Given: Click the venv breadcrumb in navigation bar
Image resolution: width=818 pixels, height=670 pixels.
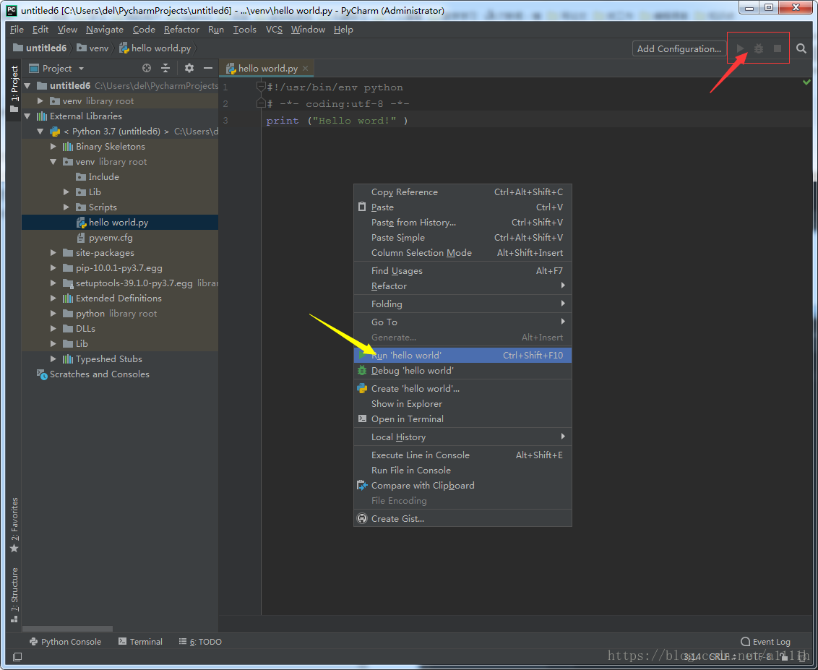Looking at the screenshot, I should (x=93, y=48).
